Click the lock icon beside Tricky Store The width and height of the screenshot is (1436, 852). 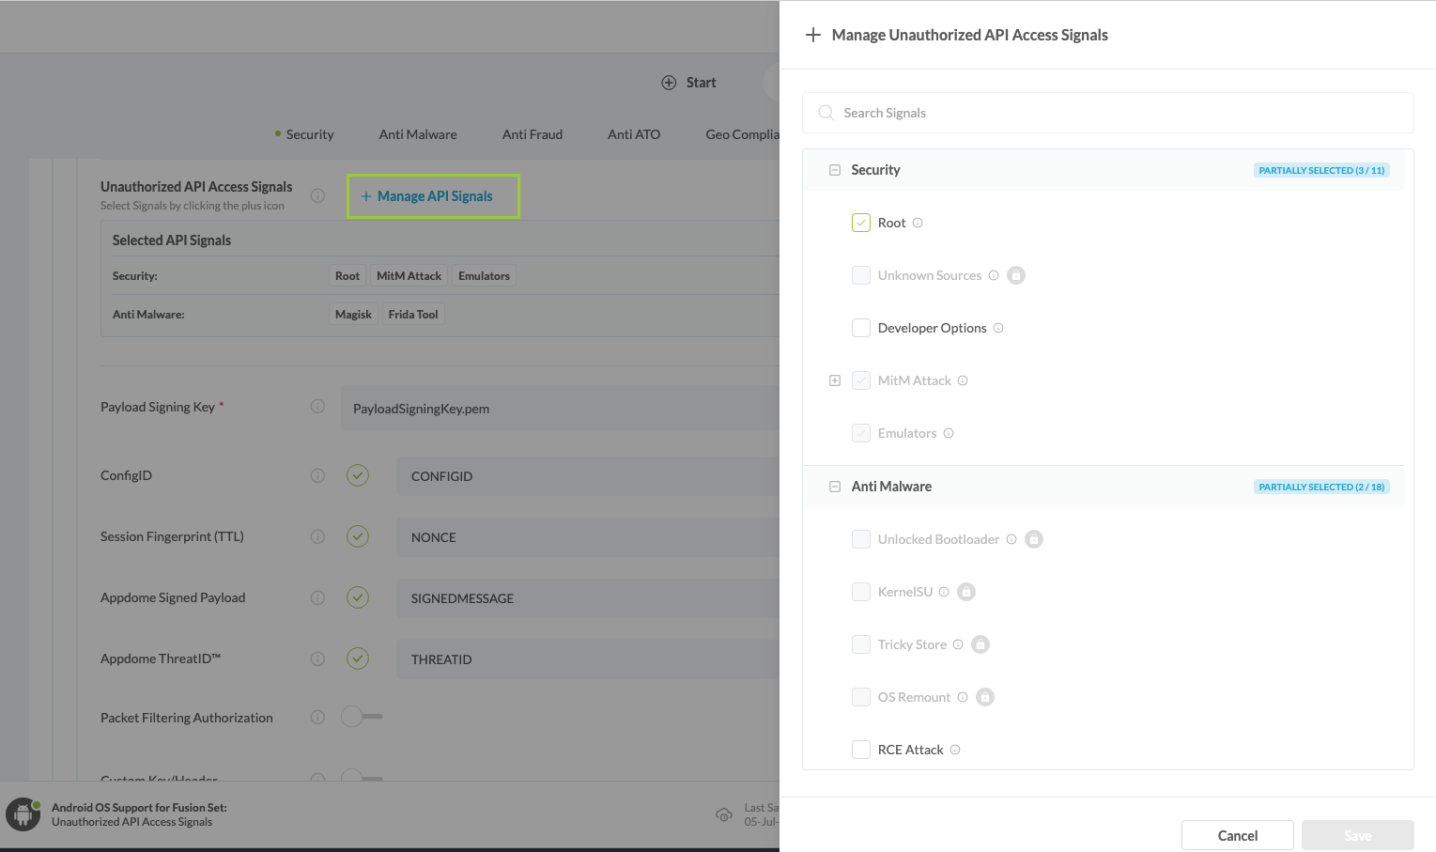(980, 644)
